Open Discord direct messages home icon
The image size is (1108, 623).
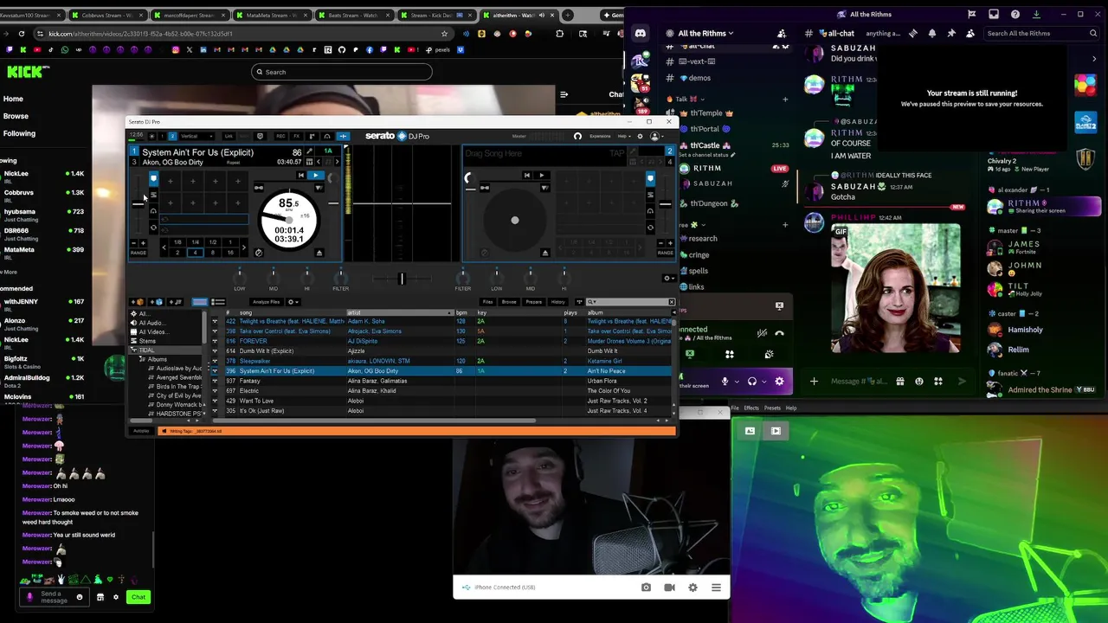(x=641, y=34)
